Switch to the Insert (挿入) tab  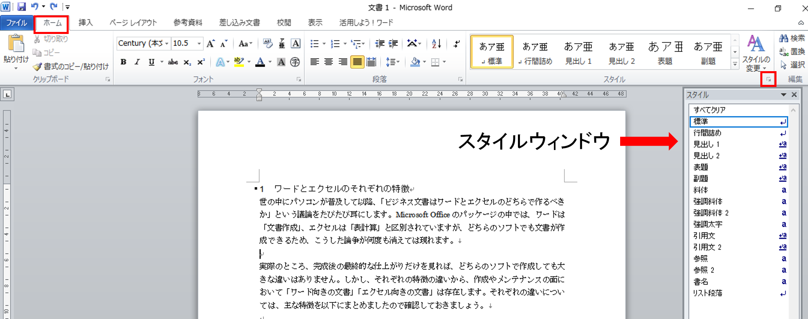[x=86, y=23]
